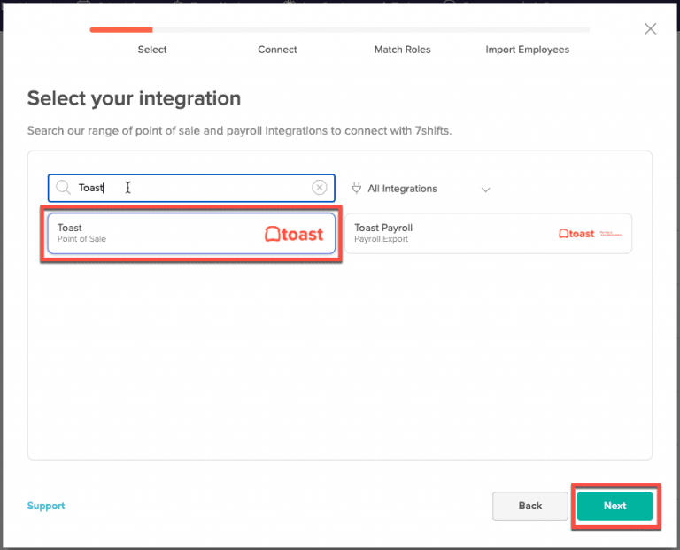The image size is (680, 550).
Task: Click the Select your integration heading
Action: pos(134,98)
